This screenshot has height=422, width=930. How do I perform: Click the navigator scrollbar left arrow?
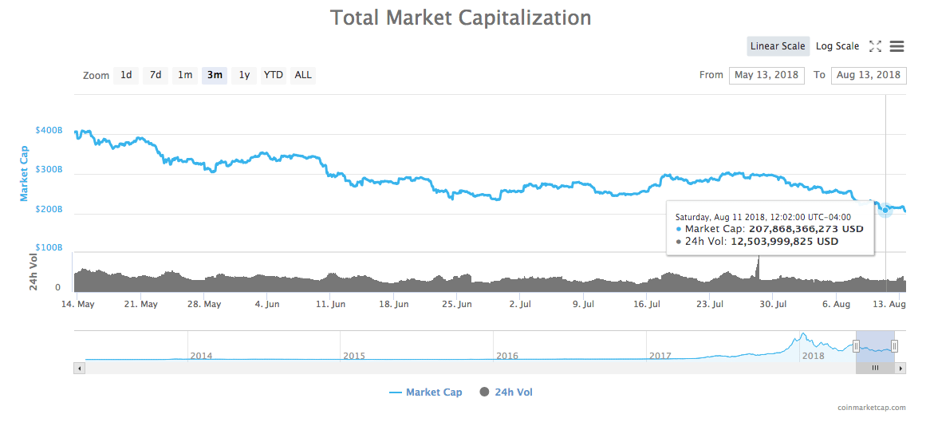pos(79,368)
